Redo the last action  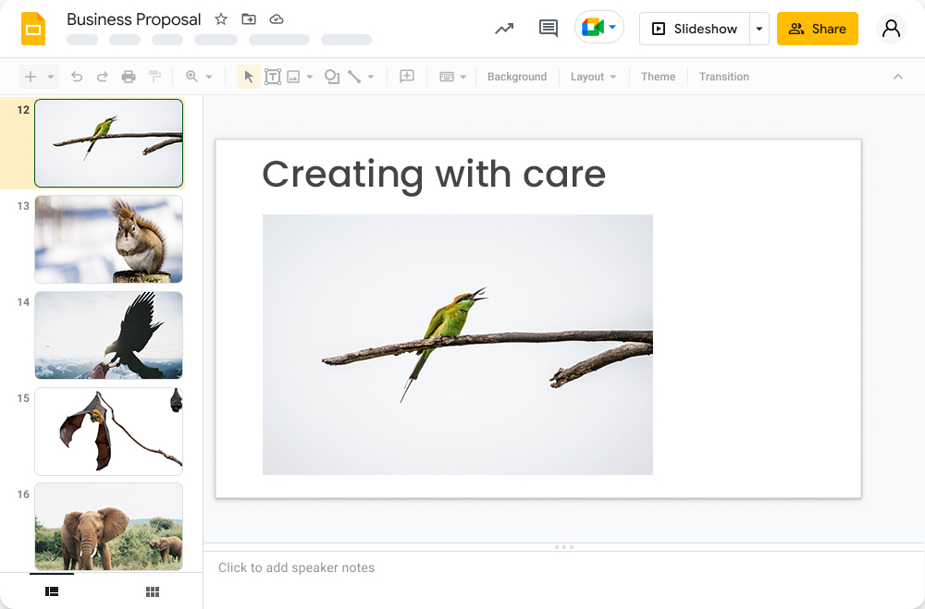[x=102, y=77]
